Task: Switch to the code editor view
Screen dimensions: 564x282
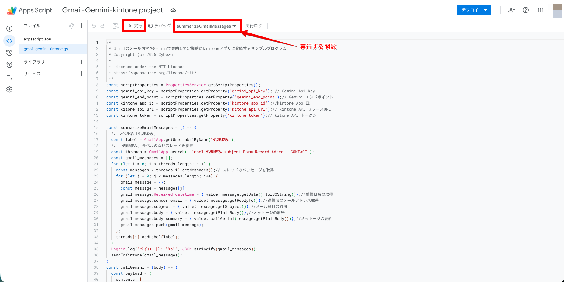Action: pos(9,40)
